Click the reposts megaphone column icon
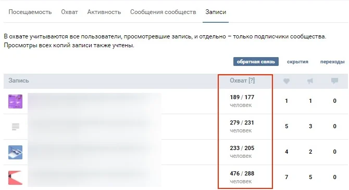 [x=310, y=81]
